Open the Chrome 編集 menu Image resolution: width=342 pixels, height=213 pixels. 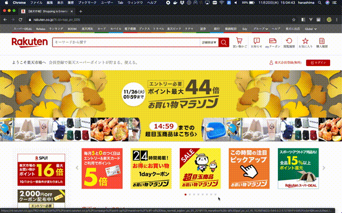pos(50,3)
